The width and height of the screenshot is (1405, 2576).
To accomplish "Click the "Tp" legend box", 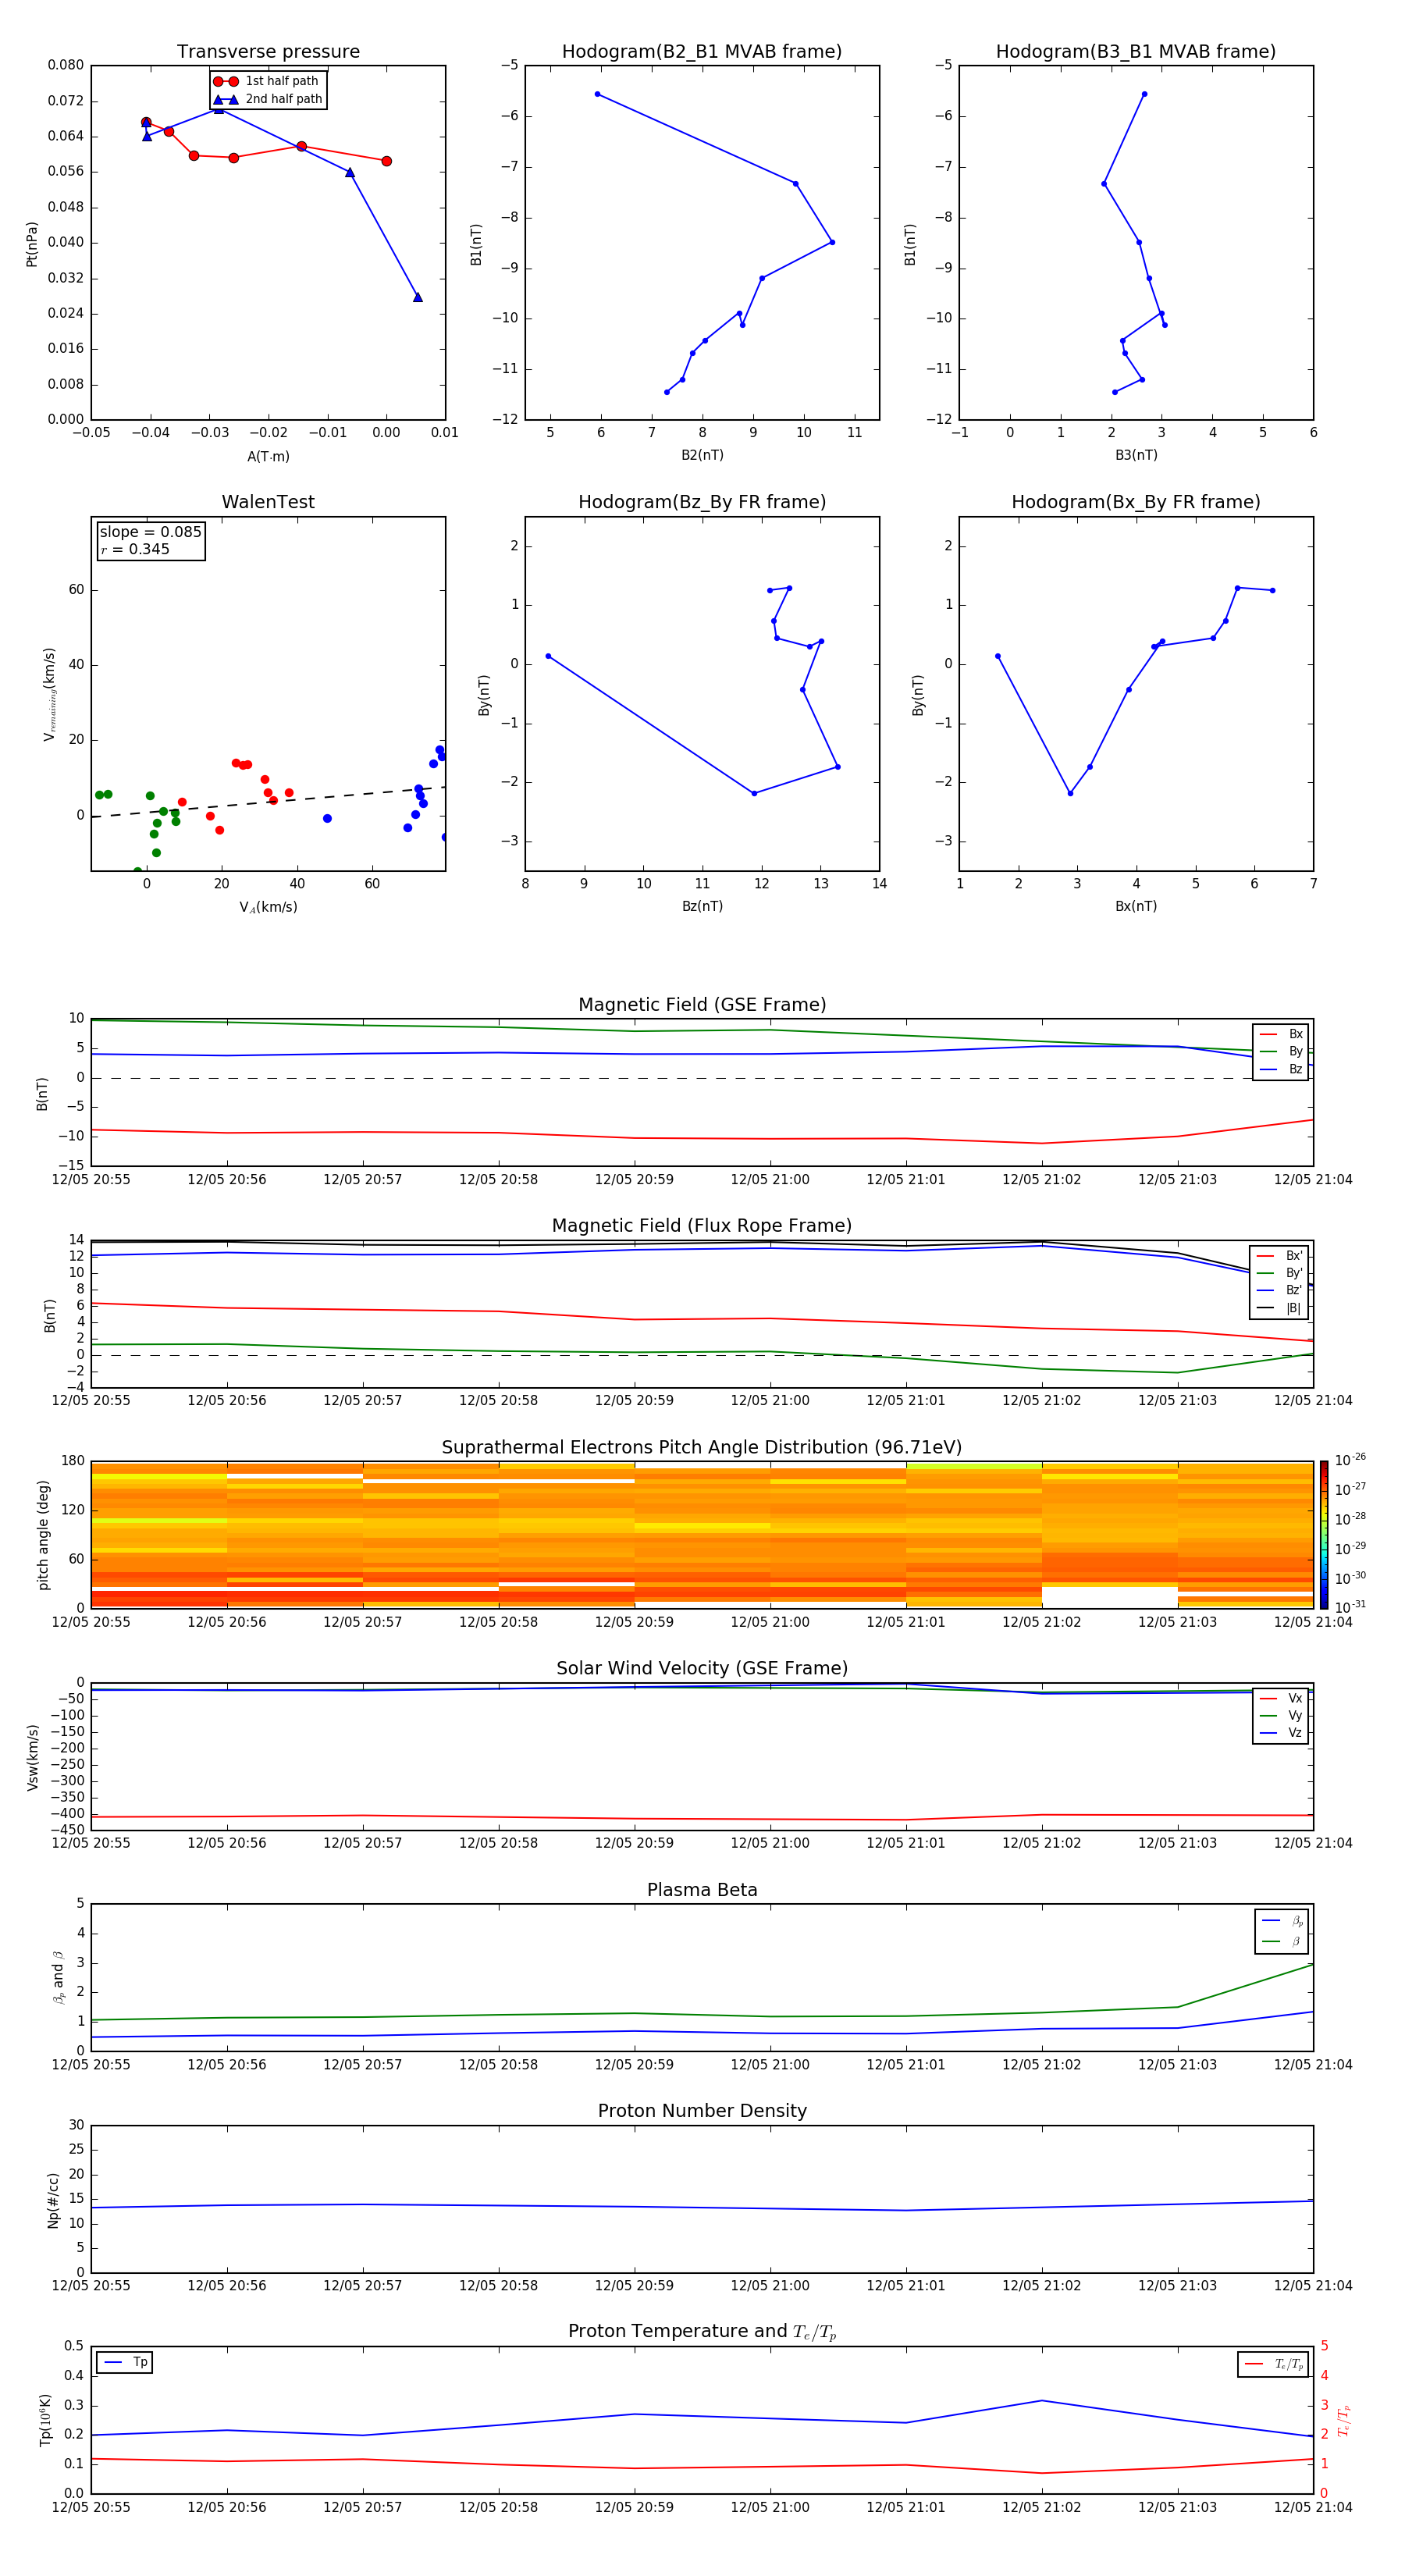I will click(124, 2363).
